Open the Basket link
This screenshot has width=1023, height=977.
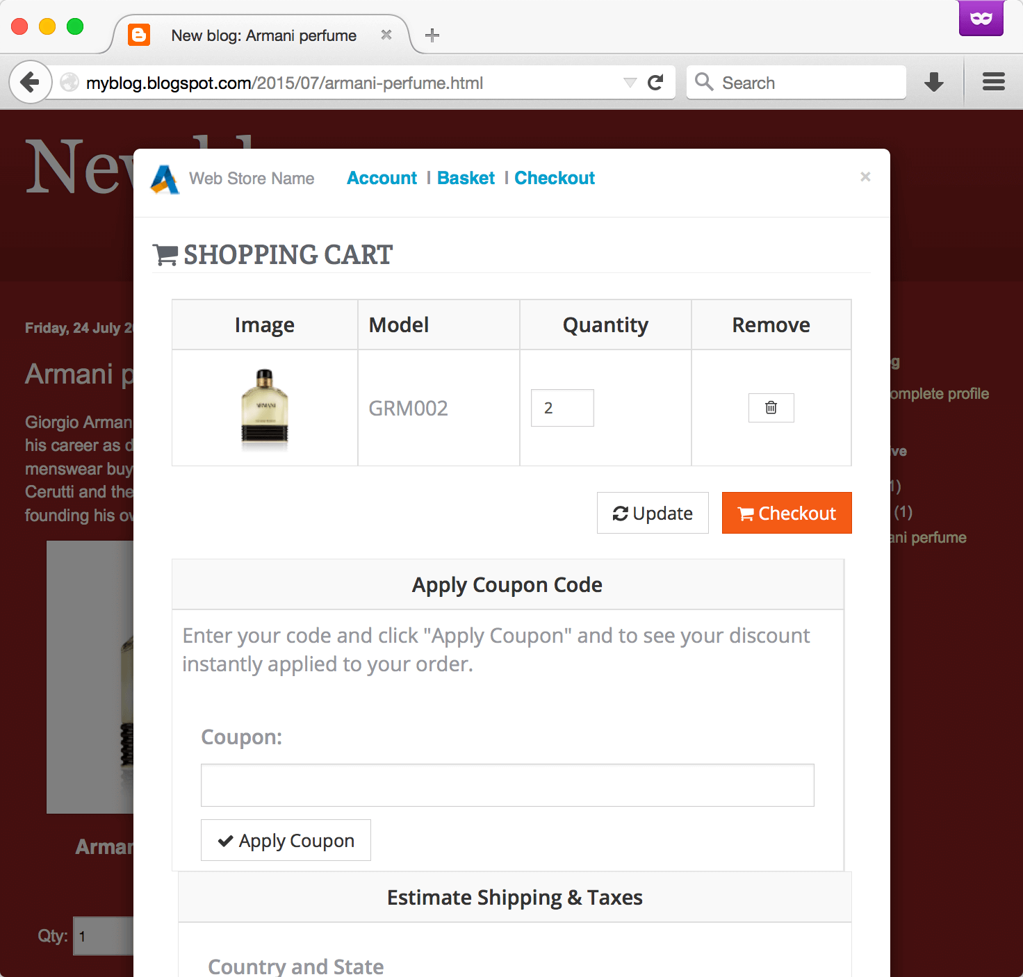[466, 178]
